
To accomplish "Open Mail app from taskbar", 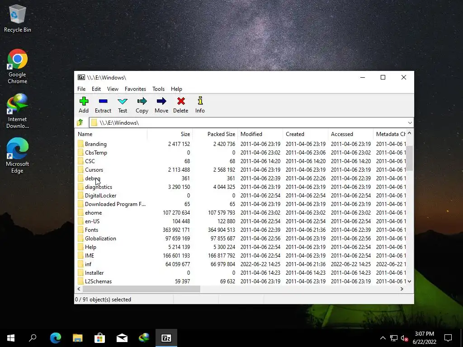I will (x=122, y=338).
